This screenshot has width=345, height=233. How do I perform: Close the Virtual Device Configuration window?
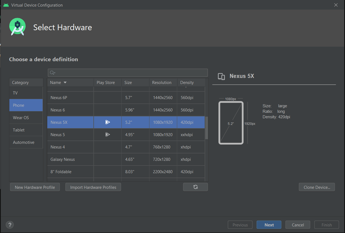[x=336, y=5]
